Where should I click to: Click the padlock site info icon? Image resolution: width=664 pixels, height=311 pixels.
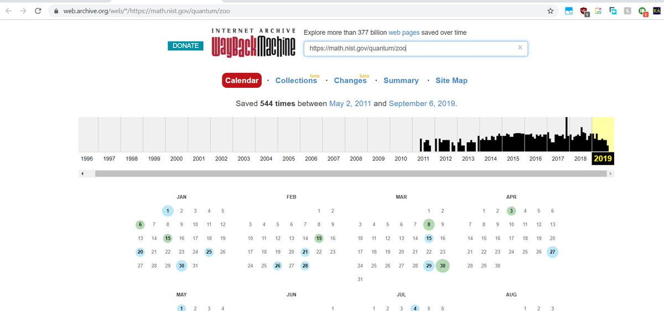point(55,10)
